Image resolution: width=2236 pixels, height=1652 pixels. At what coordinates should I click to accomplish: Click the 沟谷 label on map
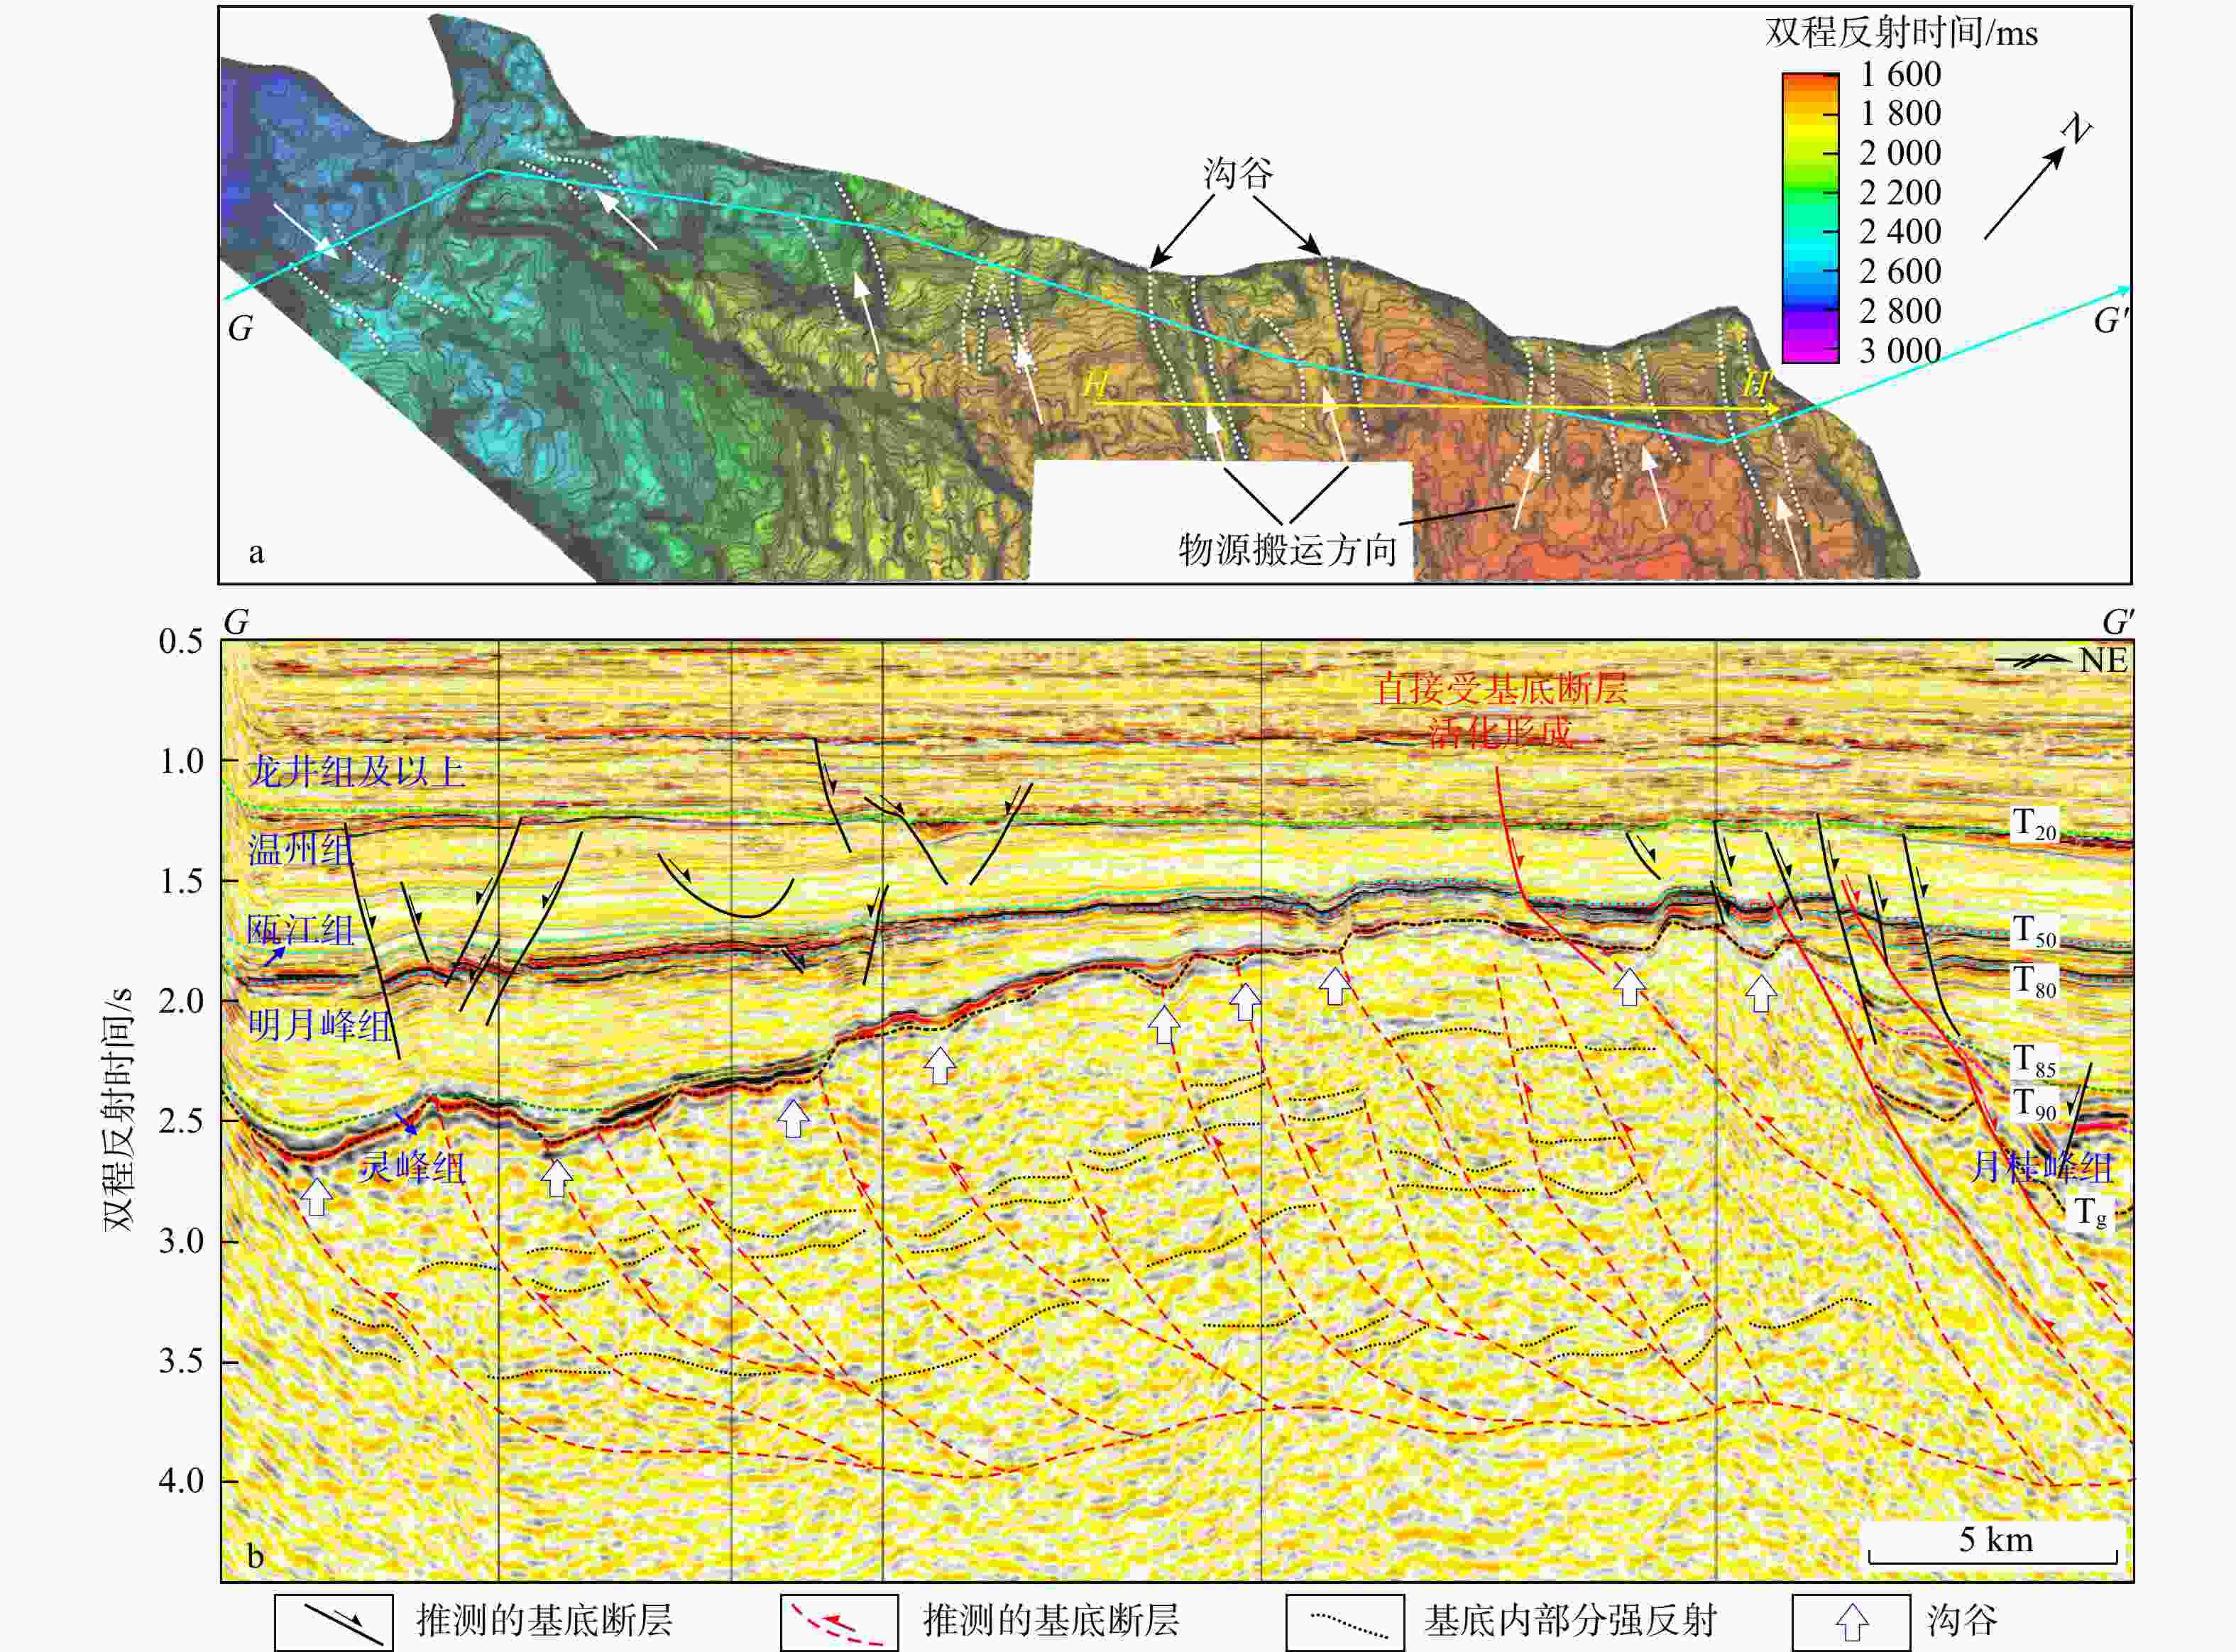point(1237,174)
